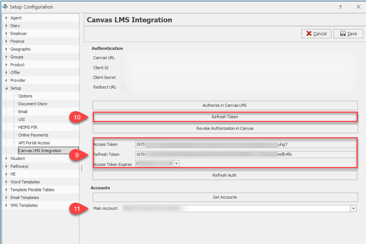Click the Canvas URL input field
Screen dimensions: 366x244
pos(239,58)
